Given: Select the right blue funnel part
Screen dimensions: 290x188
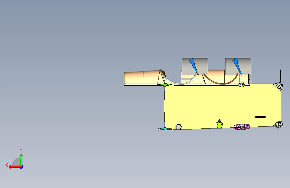Looking at the screenshot, I should pyautogui.click(x=237, y=66).
